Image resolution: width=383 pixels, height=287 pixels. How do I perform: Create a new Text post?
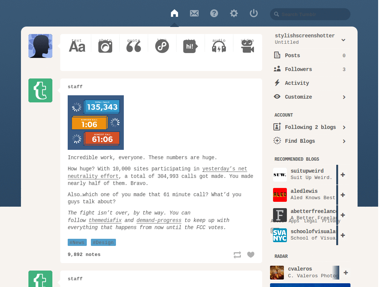77,46
